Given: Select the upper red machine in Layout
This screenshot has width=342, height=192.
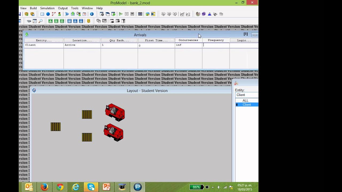Looking at the screenshot, I should click(115, 112).
